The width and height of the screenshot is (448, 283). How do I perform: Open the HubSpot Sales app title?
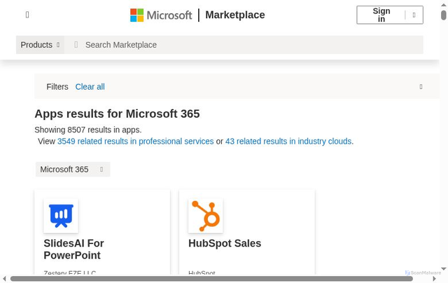(x=225, y=243)
